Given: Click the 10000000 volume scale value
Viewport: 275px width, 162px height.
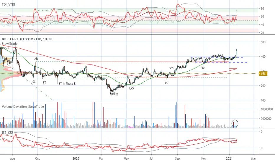Looking at the screenshot, I should tap(267, 109).
